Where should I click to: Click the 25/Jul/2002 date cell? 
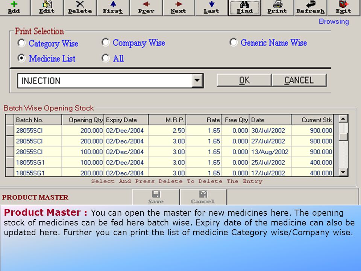(x=270, y=163)
